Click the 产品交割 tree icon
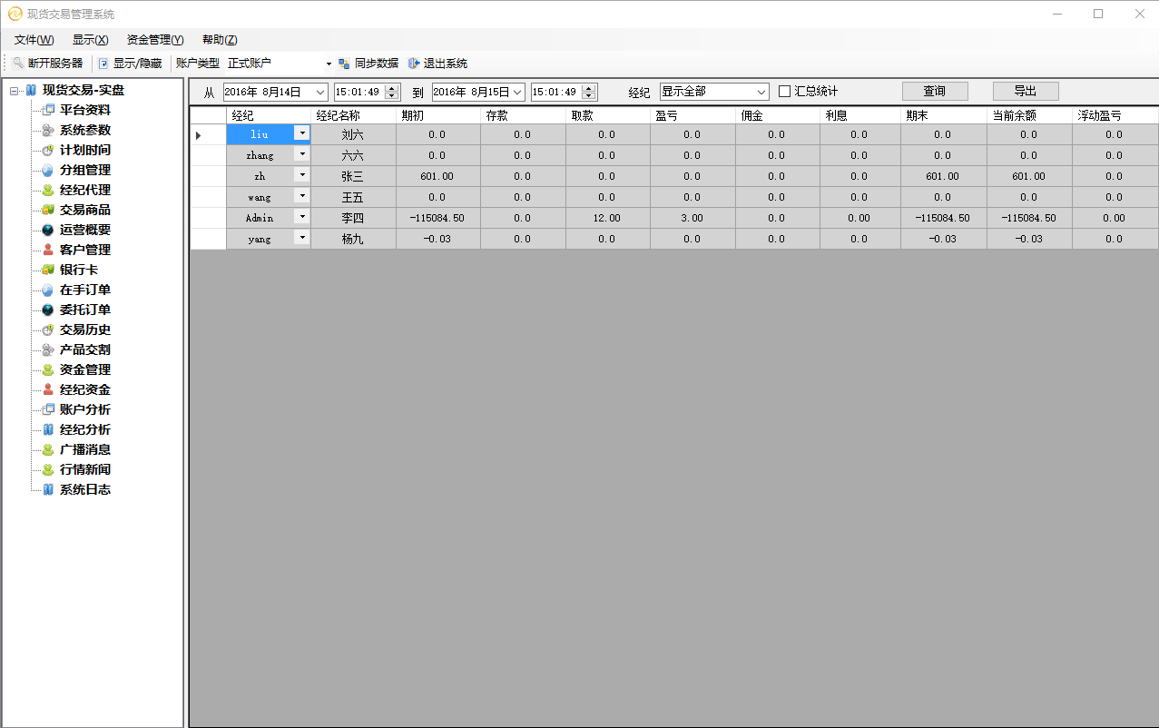 [49, 349]
